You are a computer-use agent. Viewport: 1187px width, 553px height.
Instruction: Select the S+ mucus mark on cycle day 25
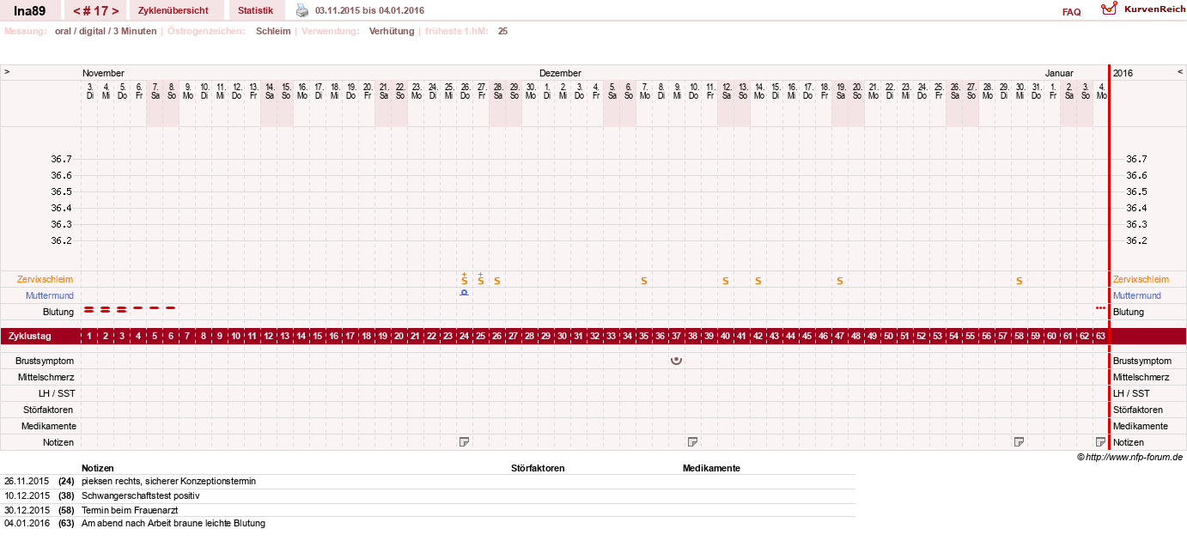point(480,279)
